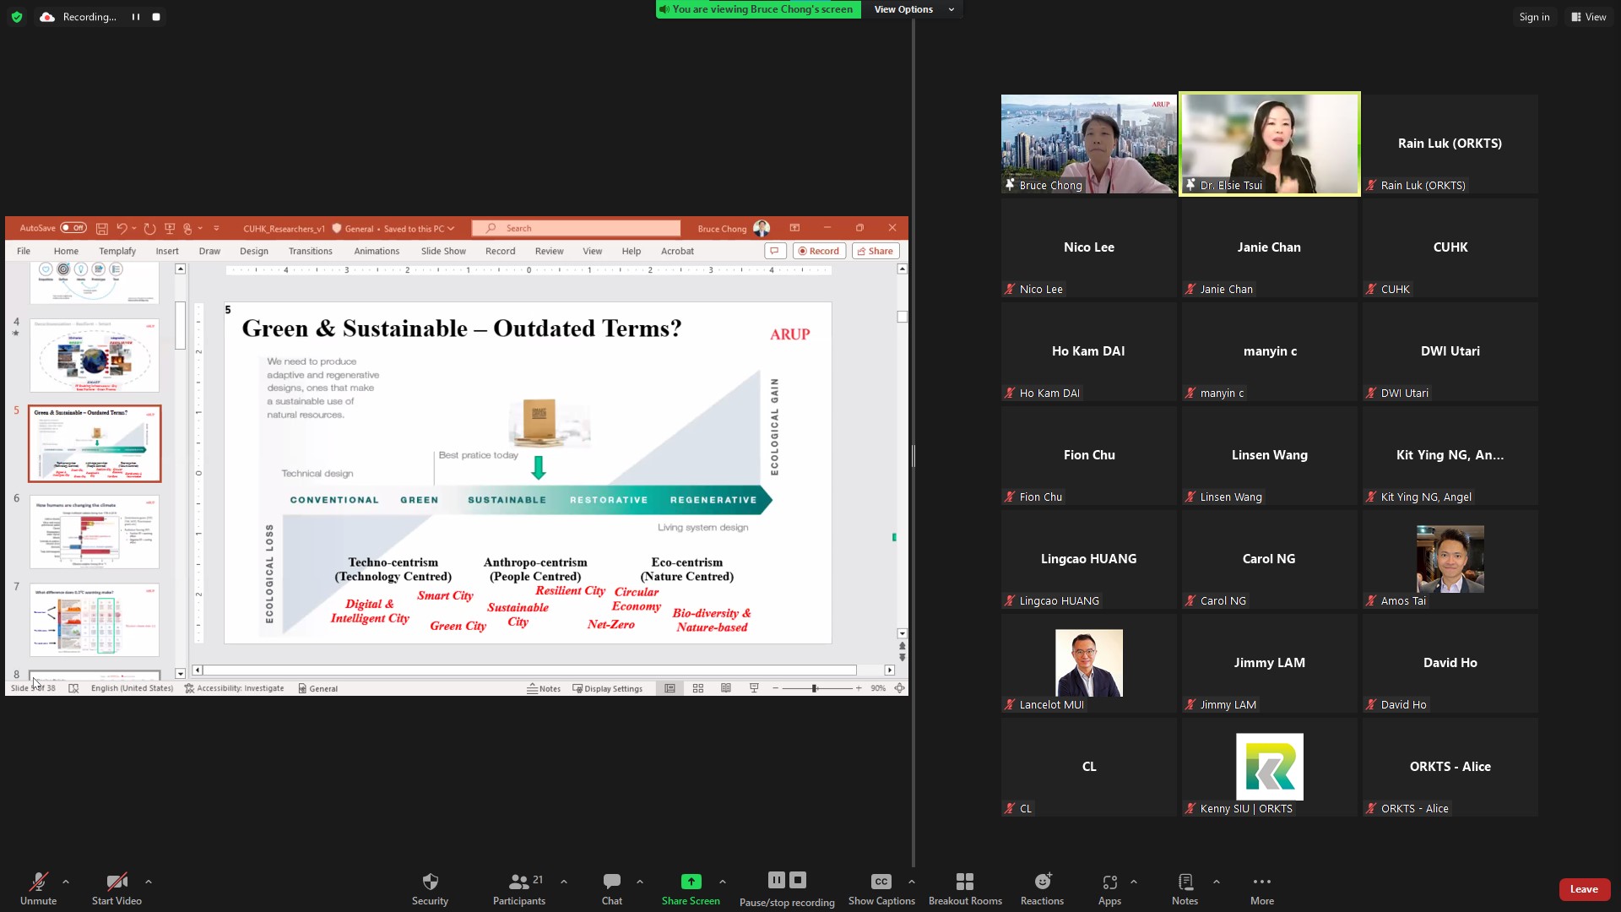
Task: Expand audio options arrow beside Unmute
Action: tap(66, 882)
